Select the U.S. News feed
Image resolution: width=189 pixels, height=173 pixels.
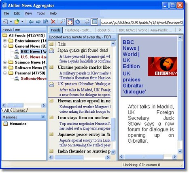point(34,57)
